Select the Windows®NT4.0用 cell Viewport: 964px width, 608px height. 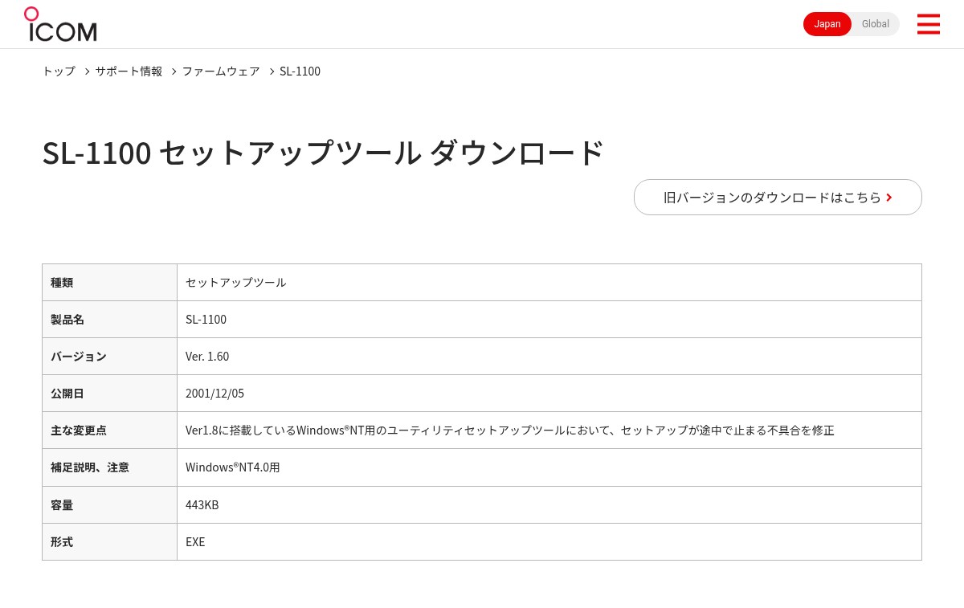click(549, 467)
